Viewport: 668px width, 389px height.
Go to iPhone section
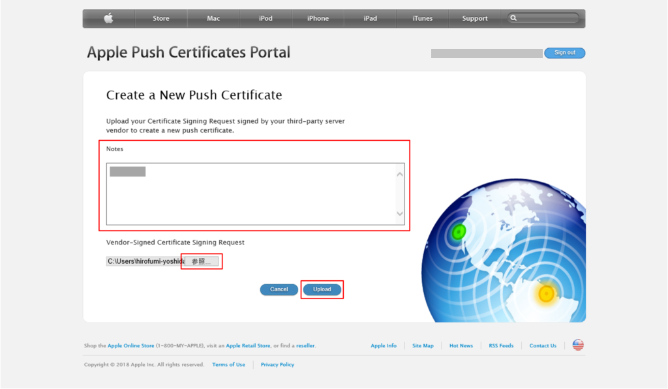(x=318, y=18)
